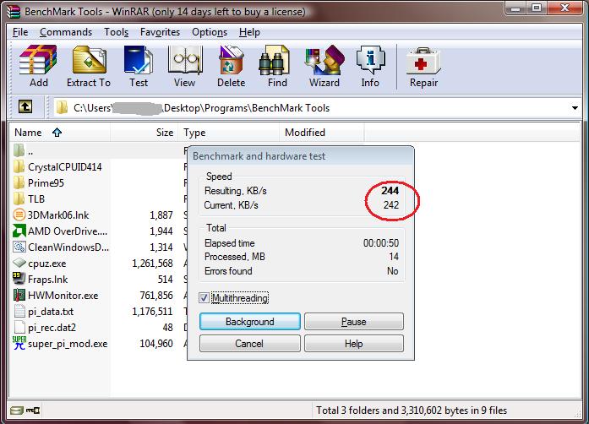Open the Favorites menu
Screen dimensions: 589x424
160,32
